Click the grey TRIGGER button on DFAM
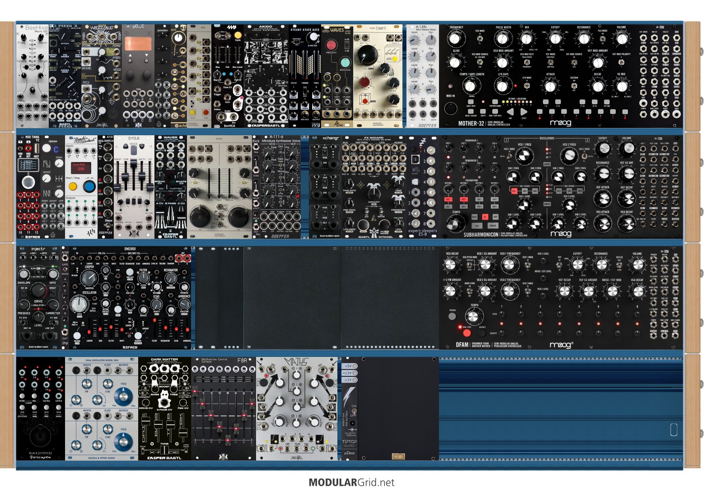The height and width of the screenshot is (491, 704). point(452,316)
